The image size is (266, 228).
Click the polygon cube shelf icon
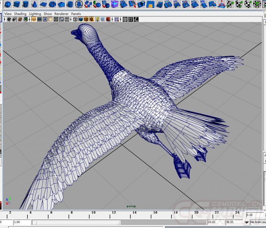(16, 4)
